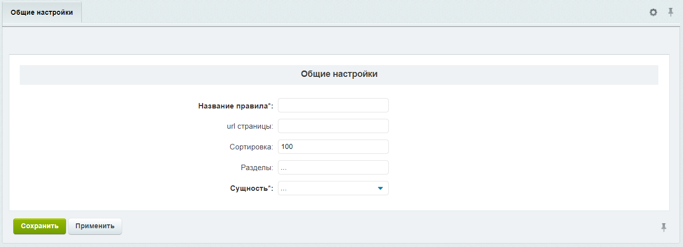Click the pin icon beside the gear
The height and width of the screenshot is (247, 683).
671,12
